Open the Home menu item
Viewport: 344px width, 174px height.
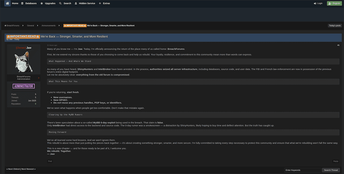[x=15, y=3]
